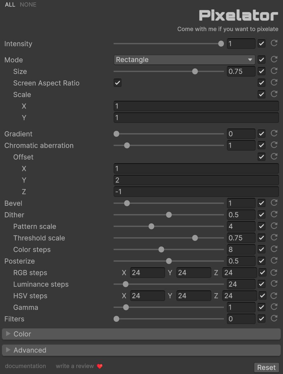Click the reset icon for Filters
Image resolution: width=283 pixels, height=374 pixels.
click(274, 318)
